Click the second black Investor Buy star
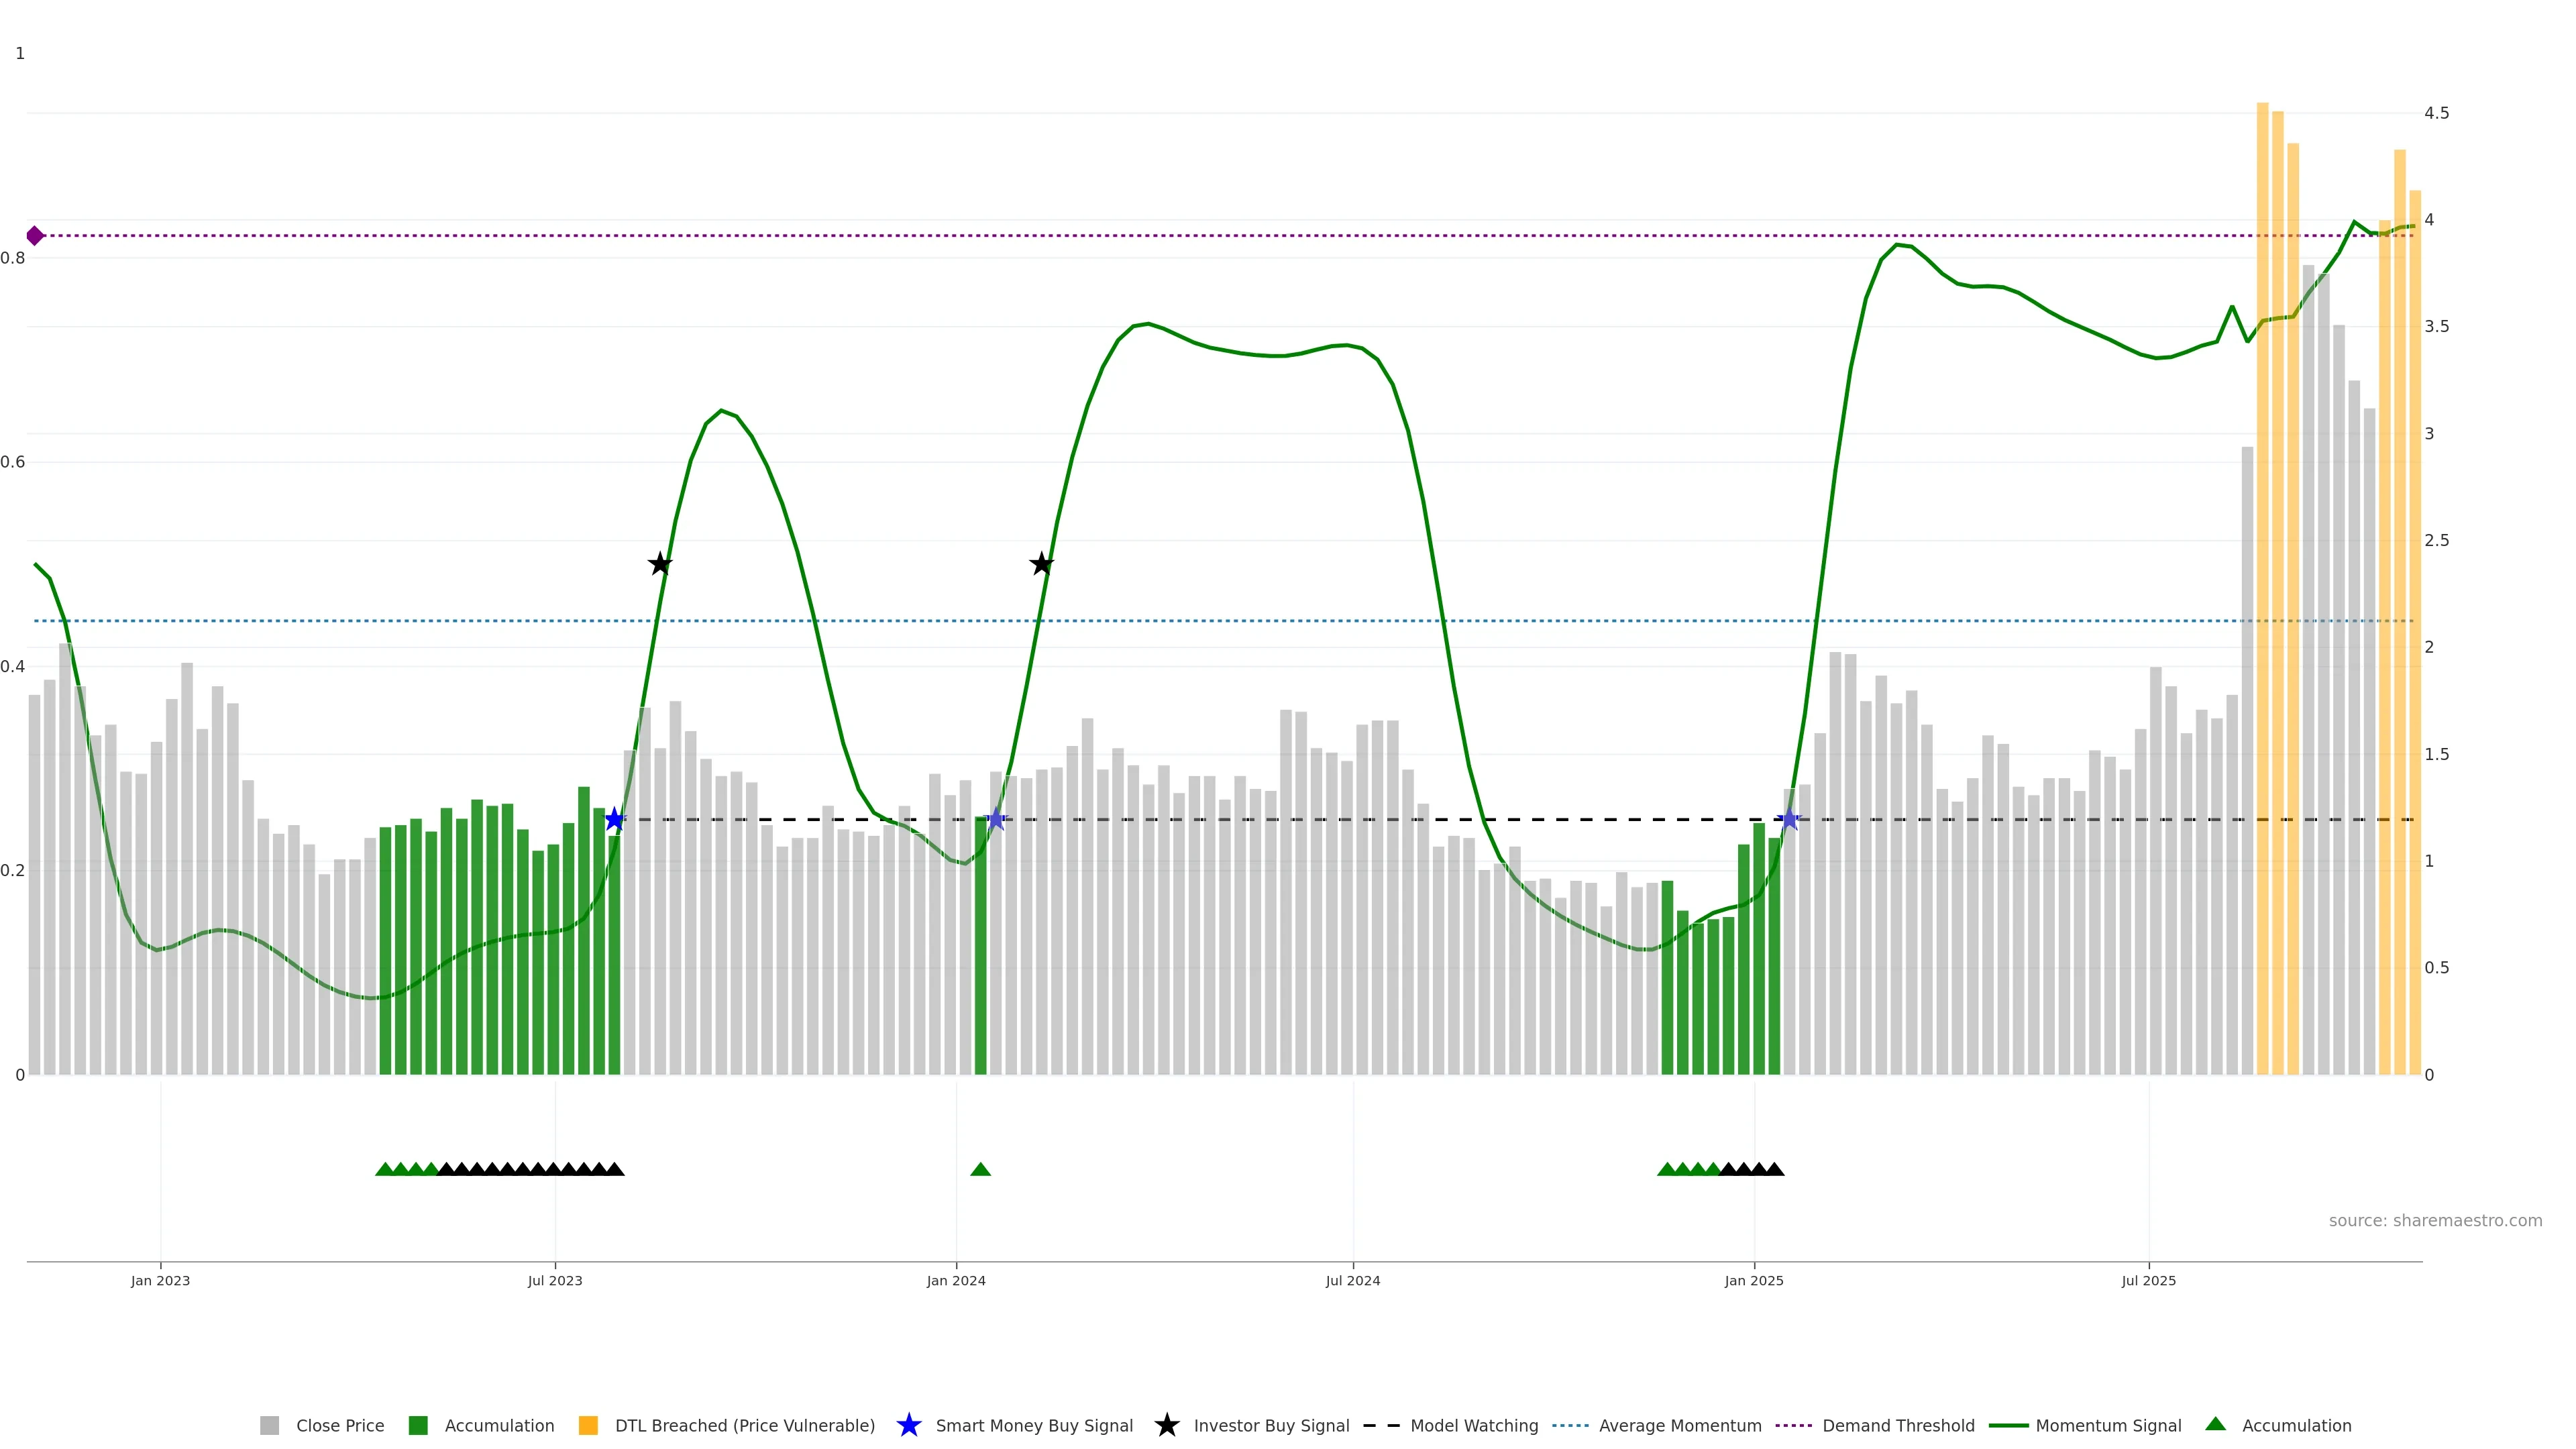 point(1041,564)
